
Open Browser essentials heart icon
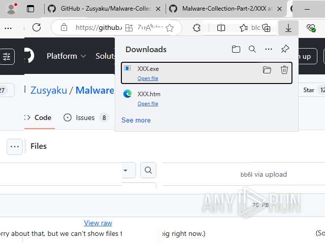(x=311, y=28)
